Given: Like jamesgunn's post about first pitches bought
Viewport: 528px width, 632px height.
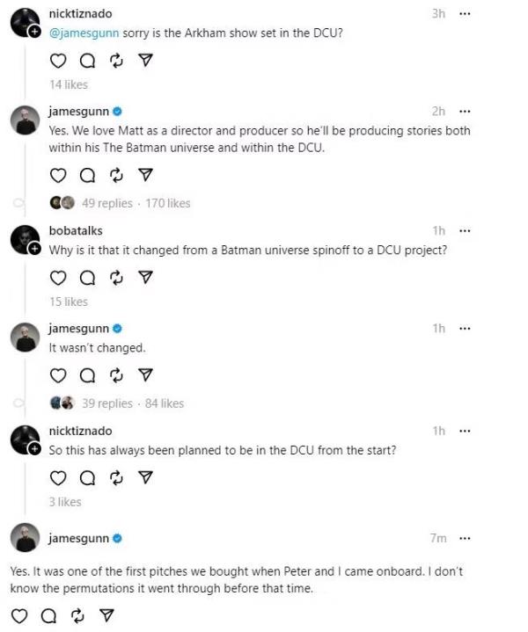Looking at the screenshot, I should (19, 615).
